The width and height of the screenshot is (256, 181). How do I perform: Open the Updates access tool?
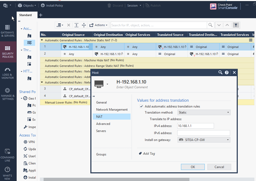pos(30,149)
